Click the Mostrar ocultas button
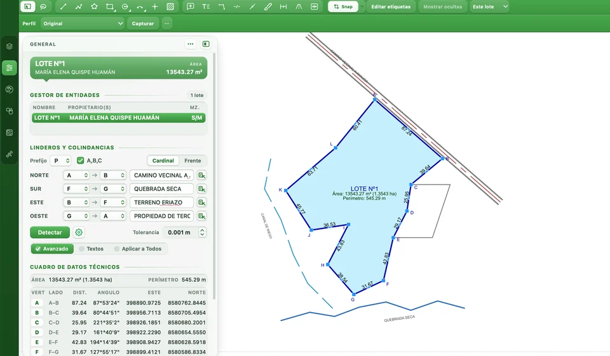610x356 pixels. point(443,6)
